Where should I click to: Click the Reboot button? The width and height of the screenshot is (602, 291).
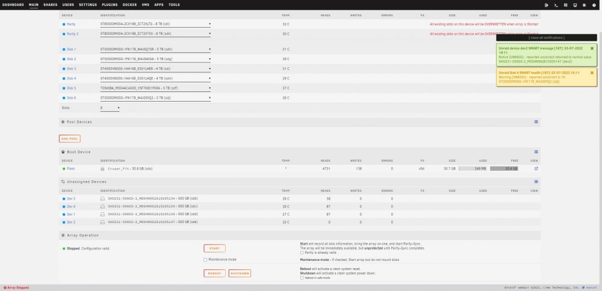point(215,274)
